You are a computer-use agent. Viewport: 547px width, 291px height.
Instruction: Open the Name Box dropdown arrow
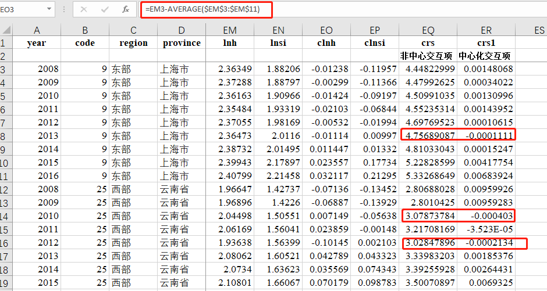tap(49, 9)
